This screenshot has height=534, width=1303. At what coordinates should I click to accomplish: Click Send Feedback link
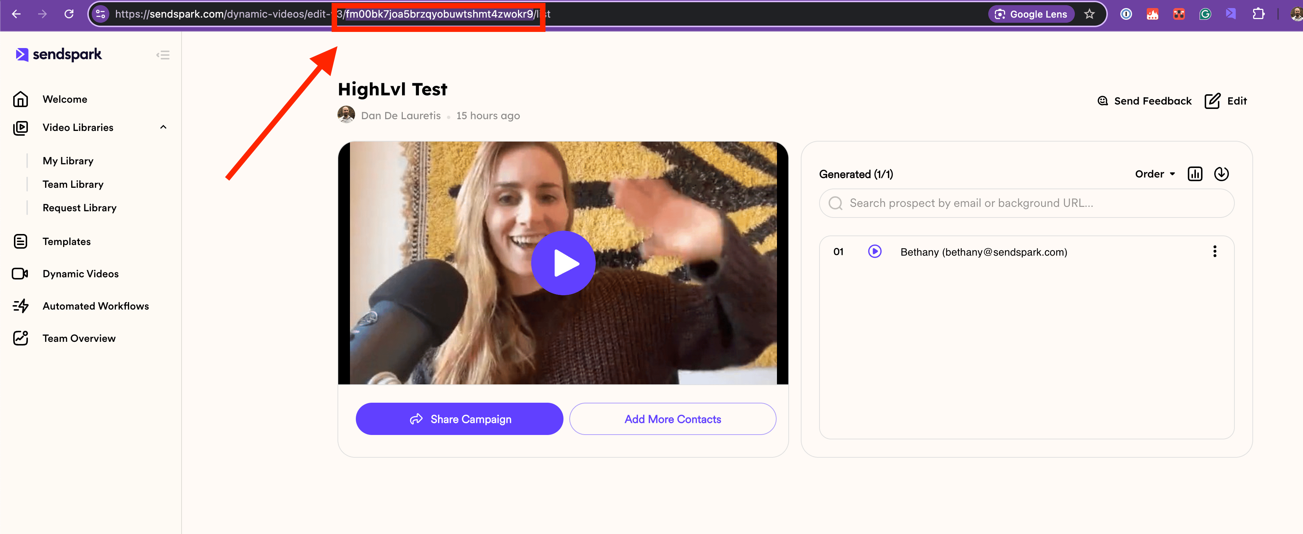click(1144, 100)
